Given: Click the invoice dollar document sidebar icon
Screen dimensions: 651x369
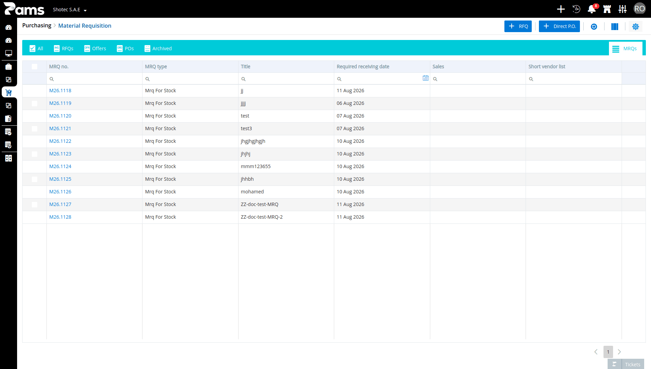Looking at the screenshot, I should 9,119.
